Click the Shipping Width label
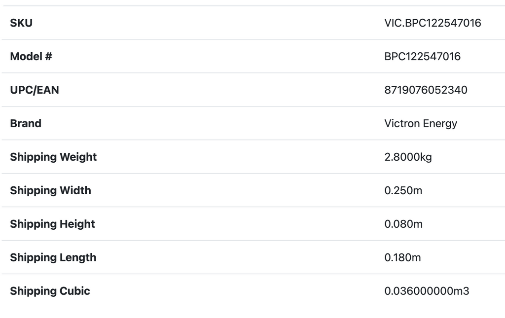505x318 pixels. (x=50, y=190)
